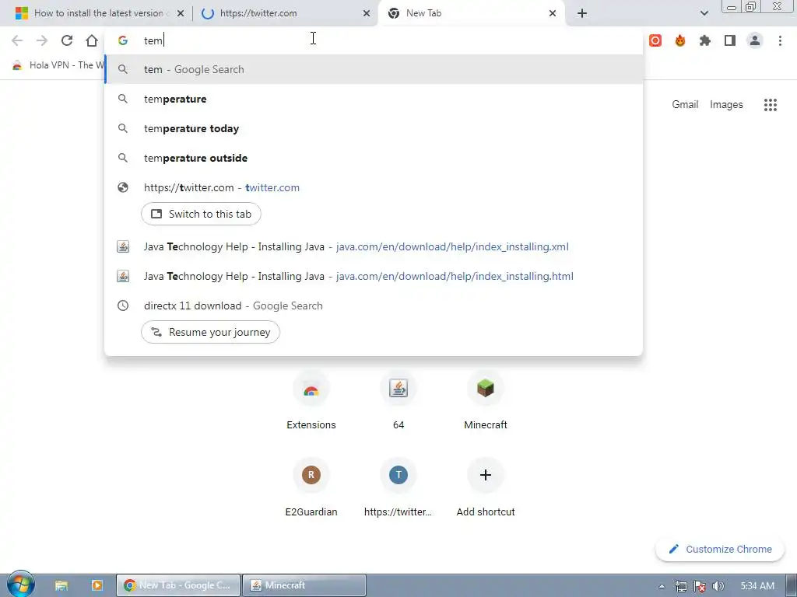
Task: Click 'Switch to this tab' button
Action: (202, 214)
